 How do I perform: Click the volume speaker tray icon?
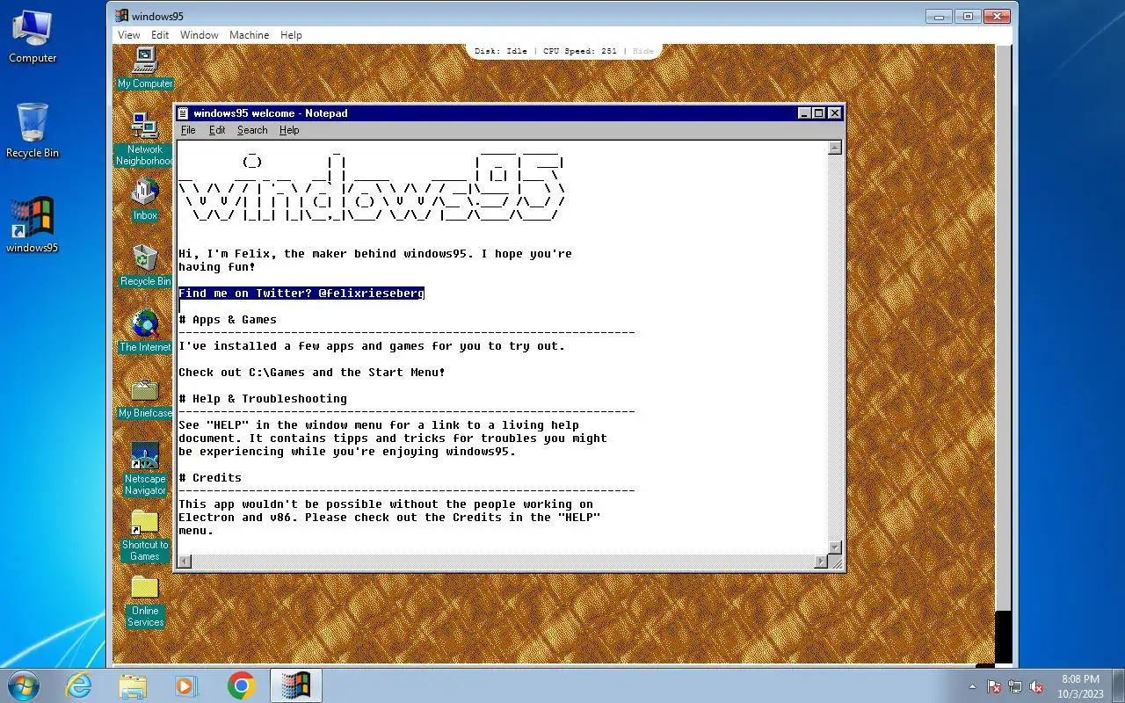[x=1037, y=686]
